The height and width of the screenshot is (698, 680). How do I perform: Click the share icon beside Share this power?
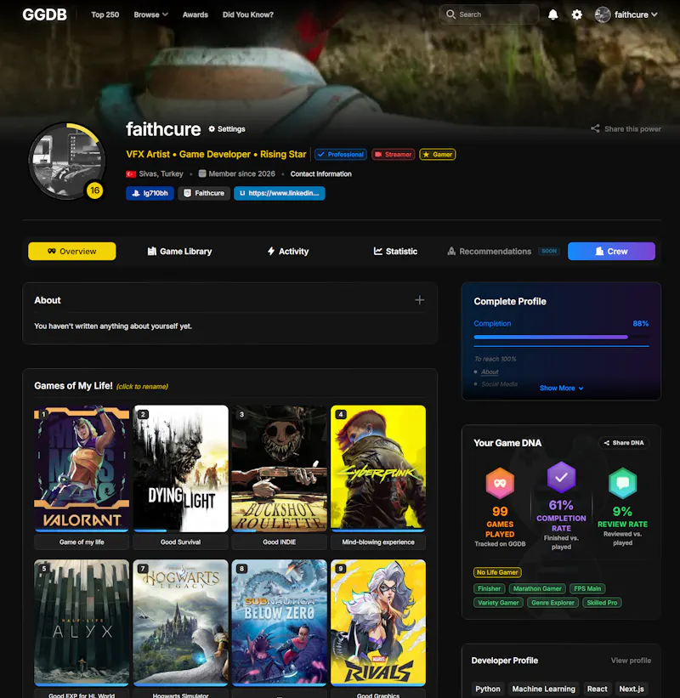tap(595, 128)
